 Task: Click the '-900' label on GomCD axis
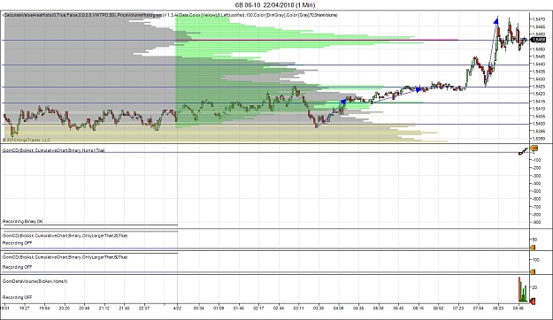click(537, 222)
